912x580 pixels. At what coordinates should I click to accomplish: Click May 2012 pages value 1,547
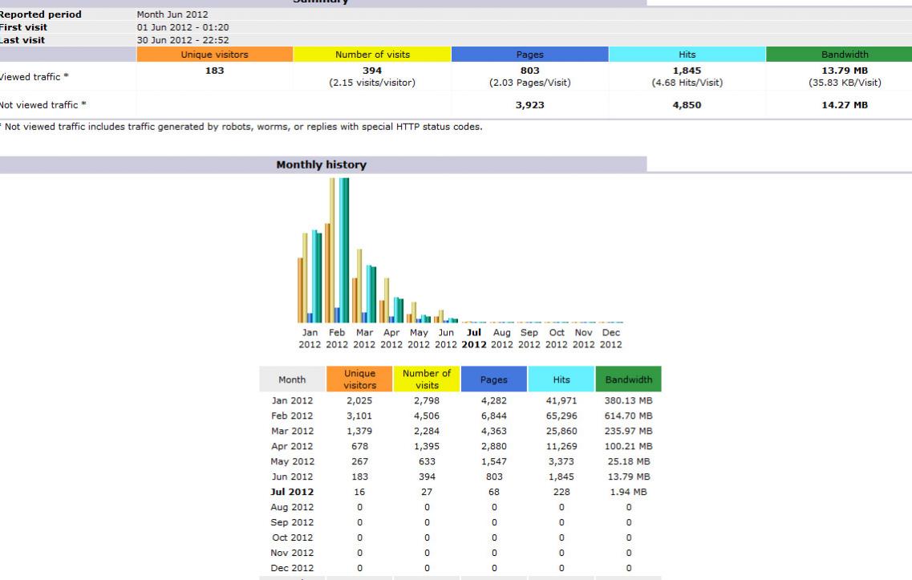pos(494,461)
